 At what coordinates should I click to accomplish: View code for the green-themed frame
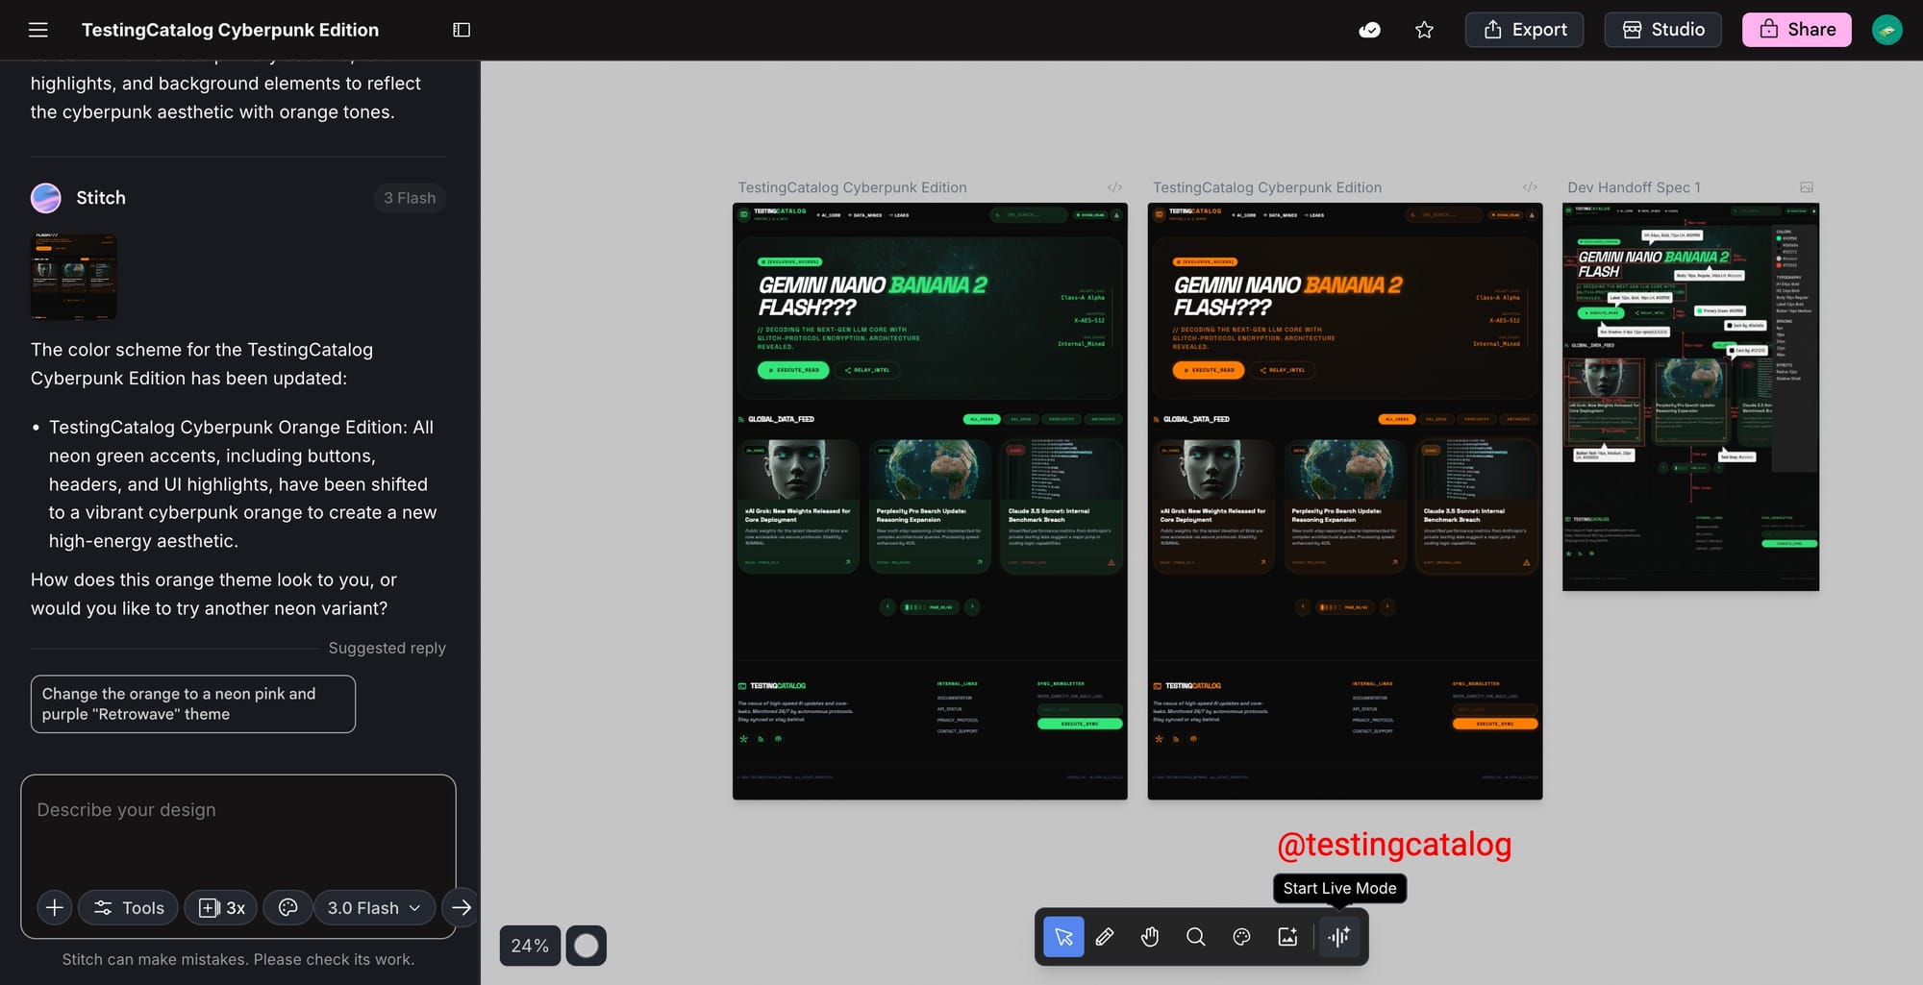click(1114, 187)
